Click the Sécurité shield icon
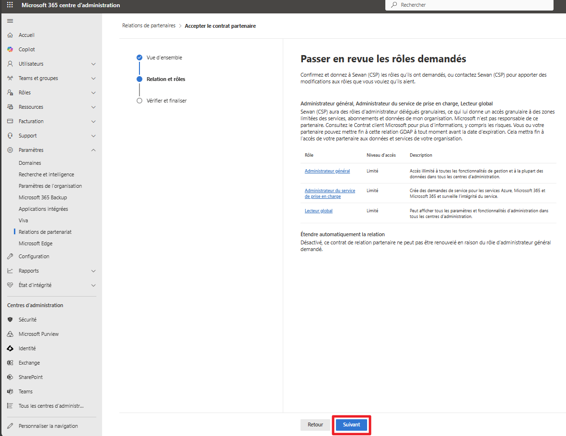This screenshot has height=436, width=566. 10,320
